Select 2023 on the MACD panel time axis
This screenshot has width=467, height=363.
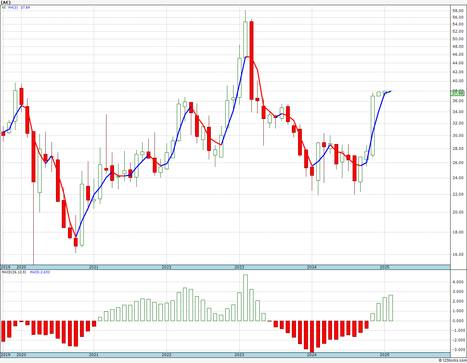coord(239,355)
